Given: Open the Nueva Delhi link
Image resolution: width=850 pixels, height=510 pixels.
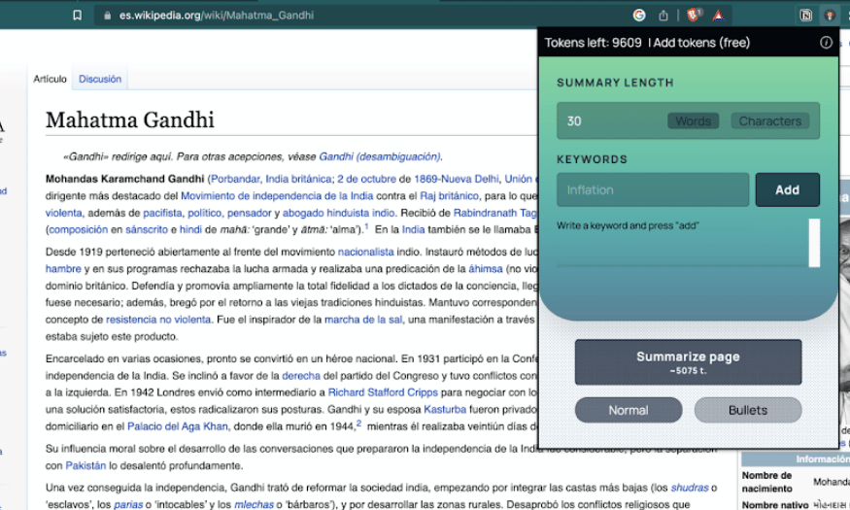Looking at the screenshot, I should [470, 179].
